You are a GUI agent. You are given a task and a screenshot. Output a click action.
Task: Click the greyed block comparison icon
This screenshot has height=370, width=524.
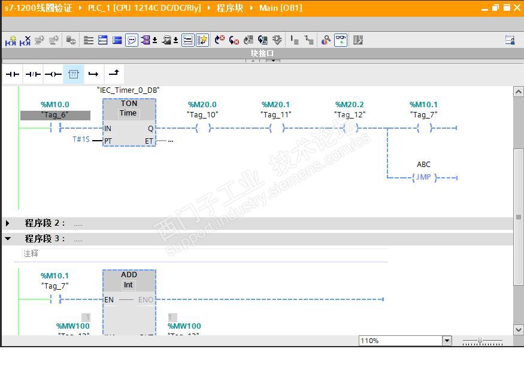[358, 41]
